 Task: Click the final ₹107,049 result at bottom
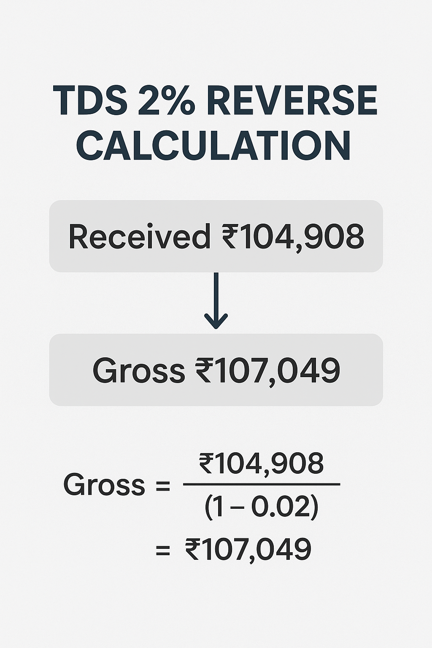coord(248,550)
